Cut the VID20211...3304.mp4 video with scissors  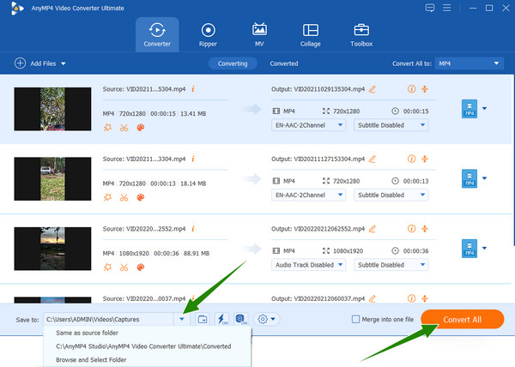point(124,197)
